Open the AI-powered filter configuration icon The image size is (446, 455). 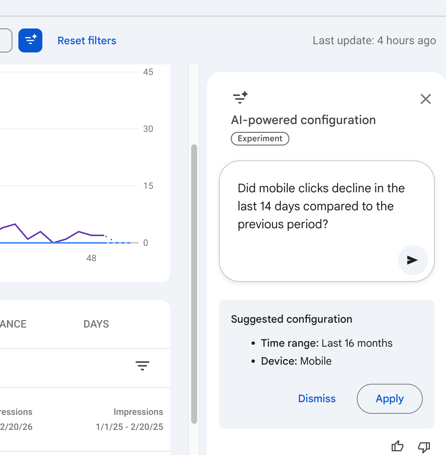[x=30, y=40]
